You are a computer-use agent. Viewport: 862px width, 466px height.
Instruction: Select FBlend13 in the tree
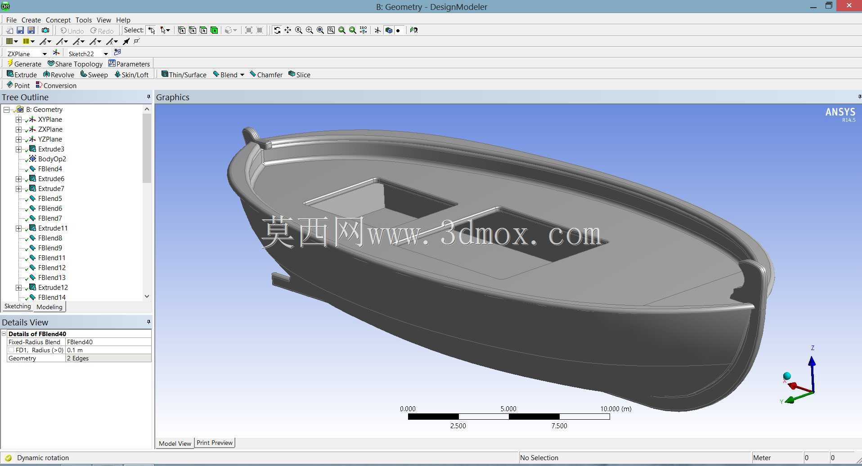click(52, 278)
